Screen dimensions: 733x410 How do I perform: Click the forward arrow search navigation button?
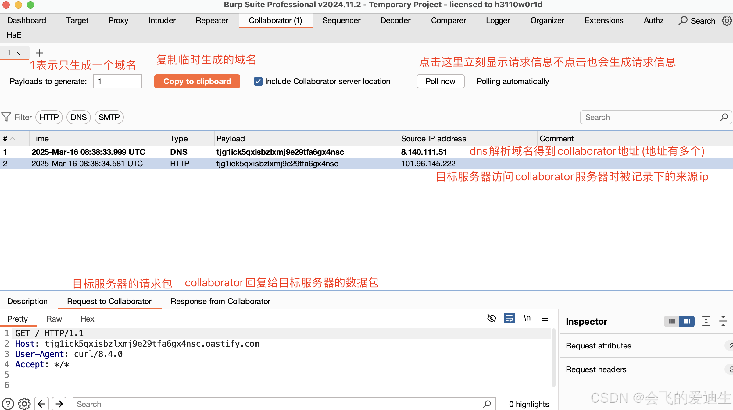tap(59, 404)
